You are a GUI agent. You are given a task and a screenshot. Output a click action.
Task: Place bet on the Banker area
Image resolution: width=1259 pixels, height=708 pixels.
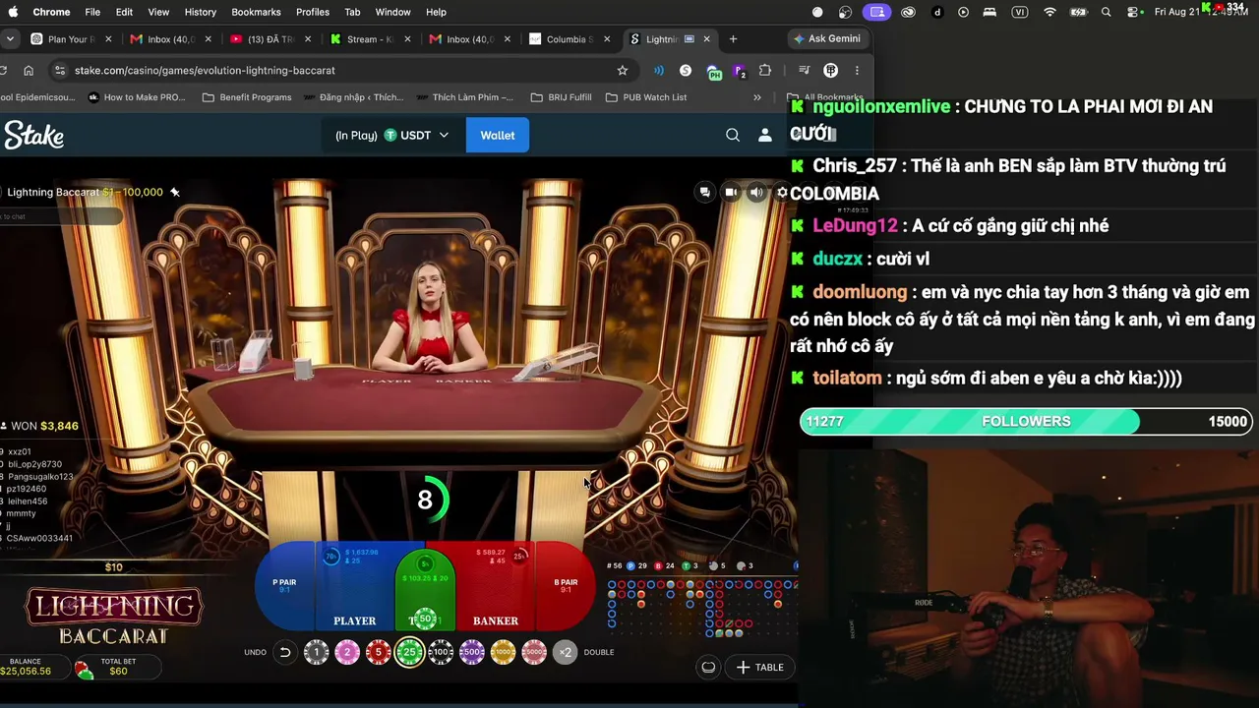coord(496,585)
